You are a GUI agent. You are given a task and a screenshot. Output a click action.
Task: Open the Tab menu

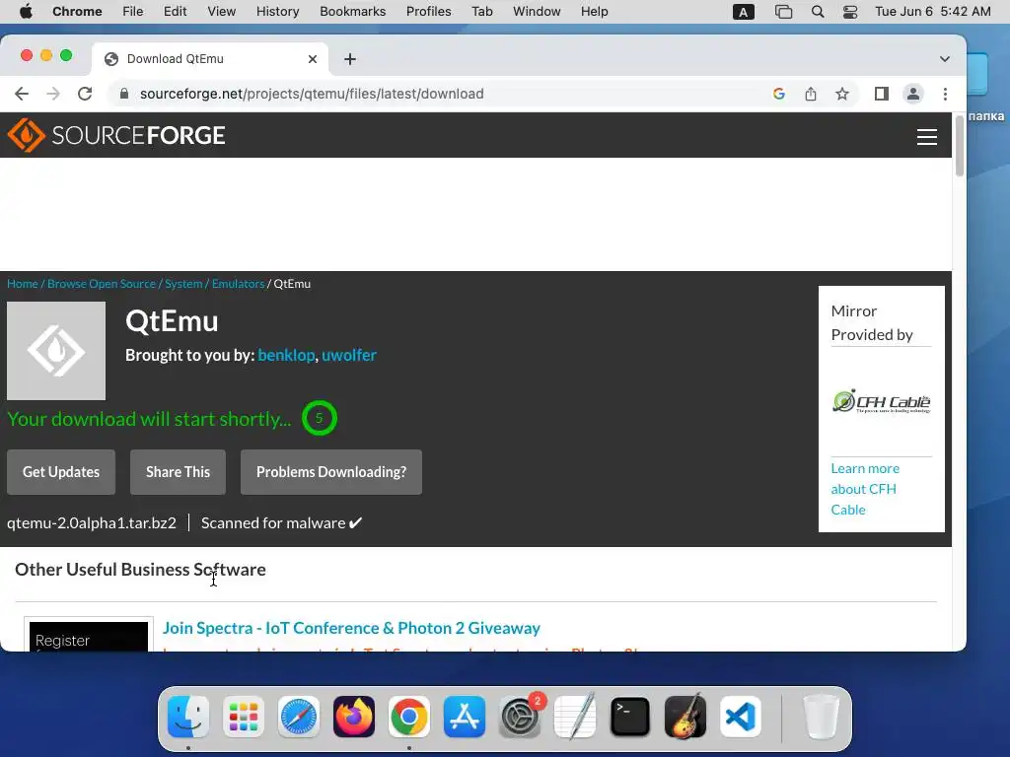point(481,12)
